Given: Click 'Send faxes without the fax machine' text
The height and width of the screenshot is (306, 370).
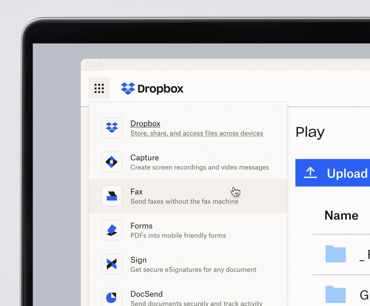Looking at the screenshot, I should click(184, 202).
